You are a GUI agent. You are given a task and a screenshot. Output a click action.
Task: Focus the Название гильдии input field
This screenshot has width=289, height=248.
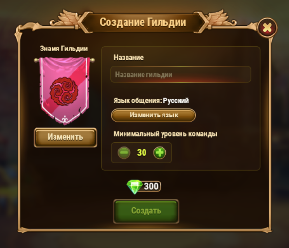181,74
